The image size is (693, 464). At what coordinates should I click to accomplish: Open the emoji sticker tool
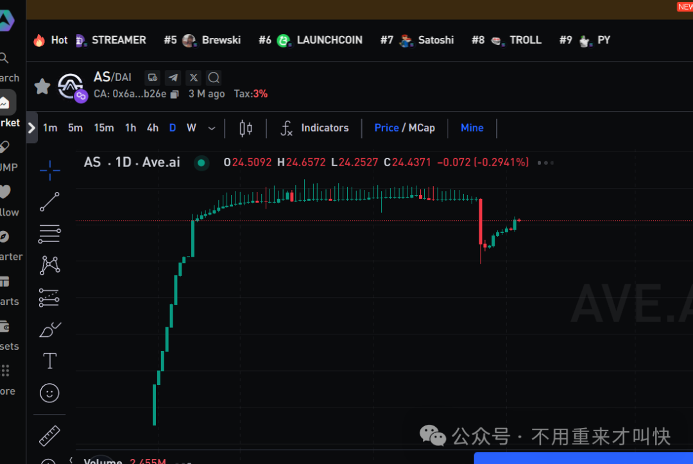click(49, 393)
